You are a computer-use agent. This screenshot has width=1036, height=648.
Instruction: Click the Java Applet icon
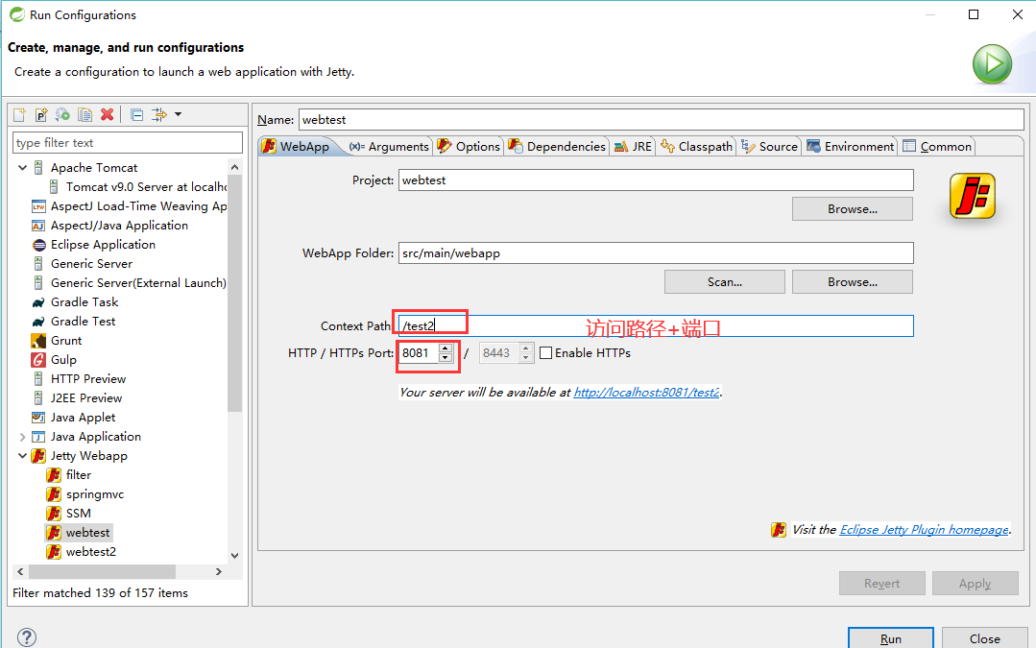click(x=38, y=418)
